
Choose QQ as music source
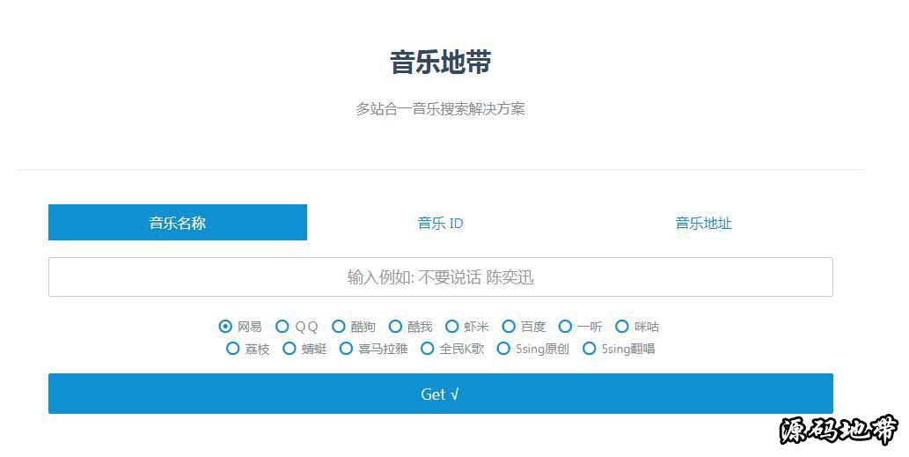pyautogui.click(x=282, y=327)
